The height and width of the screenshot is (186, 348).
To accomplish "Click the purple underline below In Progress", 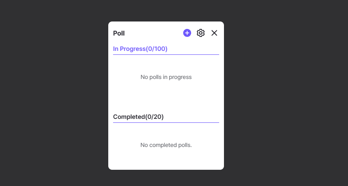I will [x=166, y=54].
